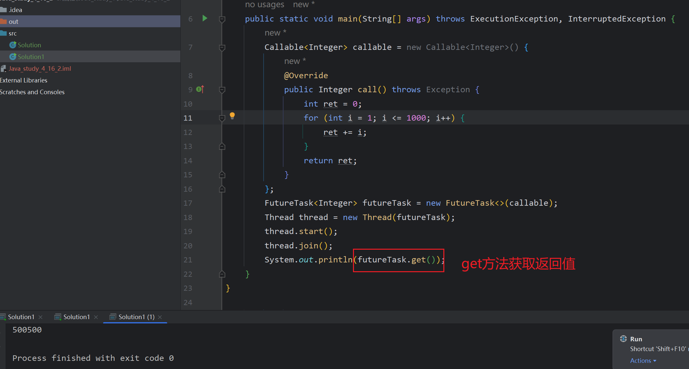This screenshot has height=369, width=689.
Task: Switch to the Solution1 (1) run tab
Action: 136,317
